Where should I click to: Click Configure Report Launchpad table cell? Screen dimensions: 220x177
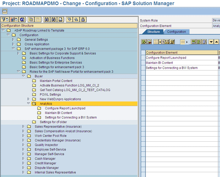(181, 58)
